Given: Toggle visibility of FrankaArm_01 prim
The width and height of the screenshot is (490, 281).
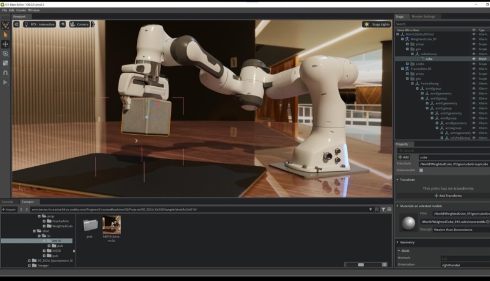Looking at the screenshot, I should coord(474,69).
